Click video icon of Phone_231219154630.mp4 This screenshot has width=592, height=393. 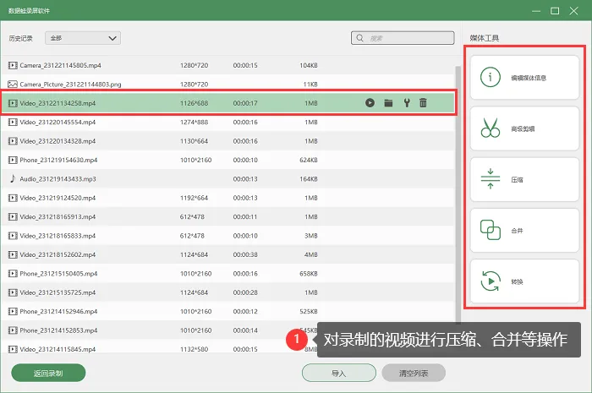(x=13, y=160)
